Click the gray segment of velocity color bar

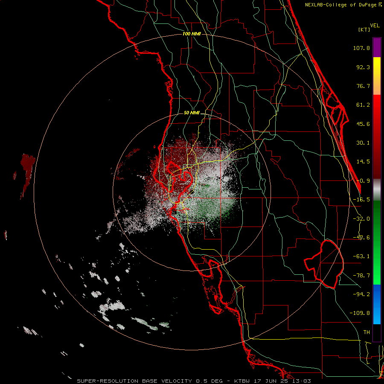[377, 189]
